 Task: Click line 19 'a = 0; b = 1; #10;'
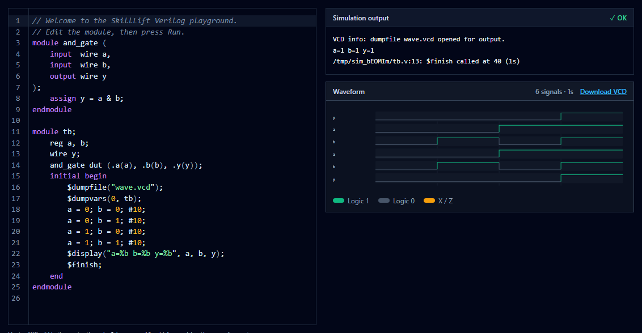point(107,220)
